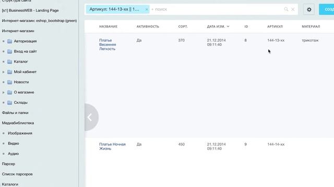
Task: Open Медиабиблиотека sidebar section
Action: click(x=18, y=123)
